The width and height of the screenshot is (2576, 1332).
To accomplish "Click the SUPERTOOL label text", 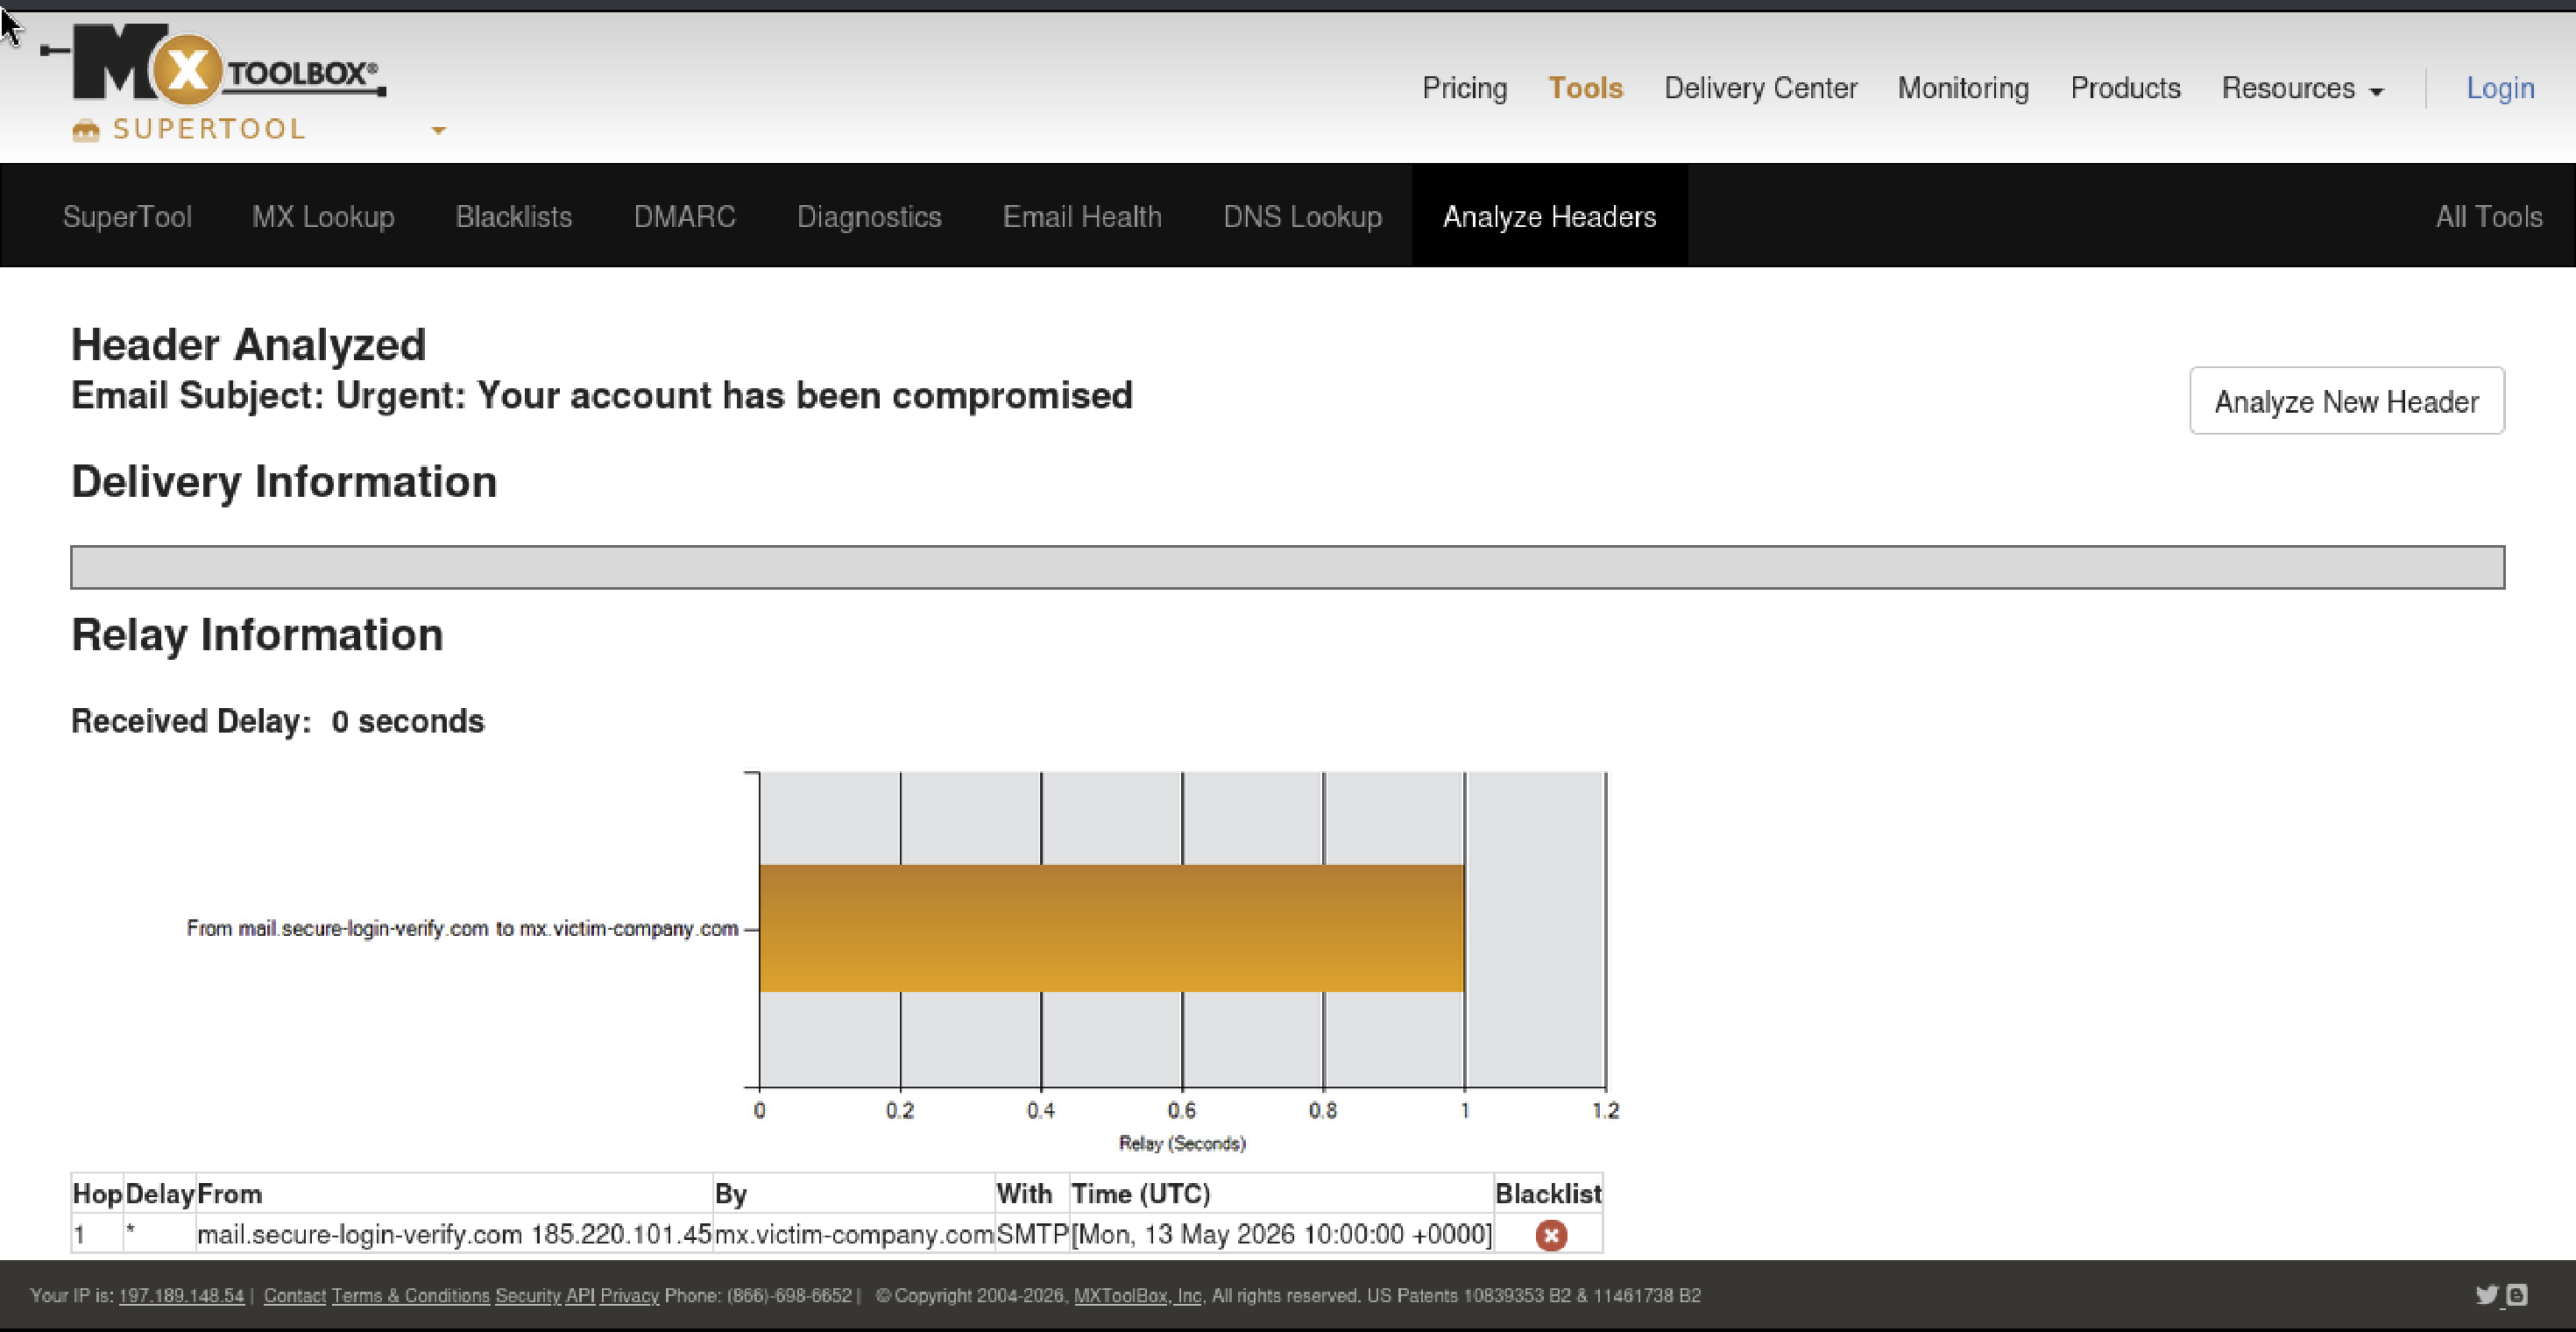I will pos(209,130).
